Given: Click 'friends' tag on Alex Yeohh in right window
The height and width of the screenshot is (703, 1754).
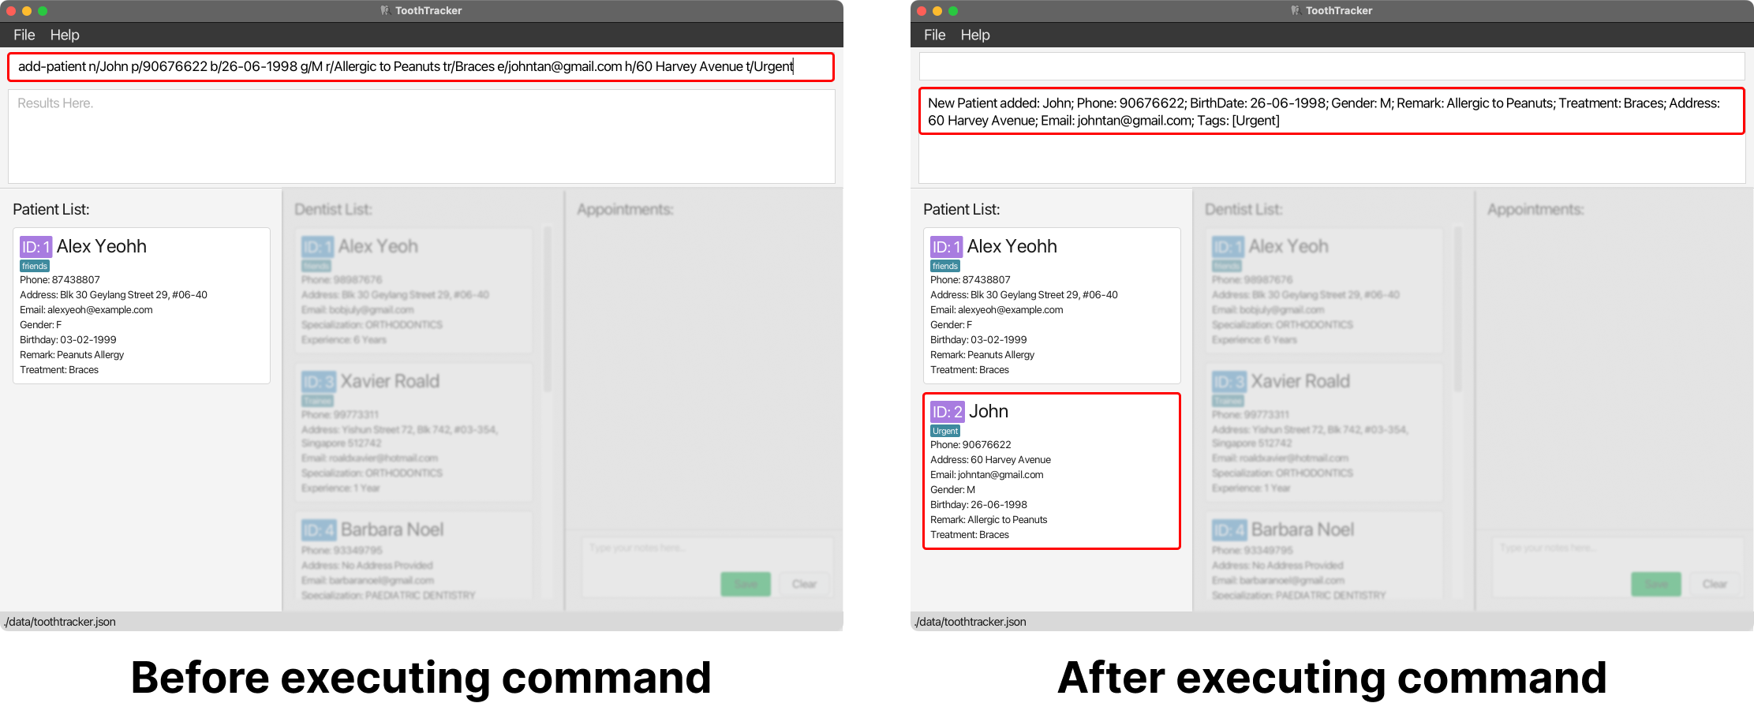Looking at the screenshot, I should [x=945, y=266].
